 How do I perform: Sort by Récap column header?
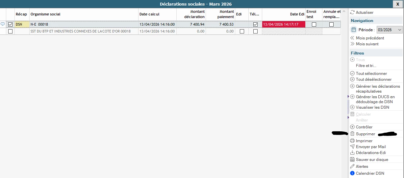(22, 14)
